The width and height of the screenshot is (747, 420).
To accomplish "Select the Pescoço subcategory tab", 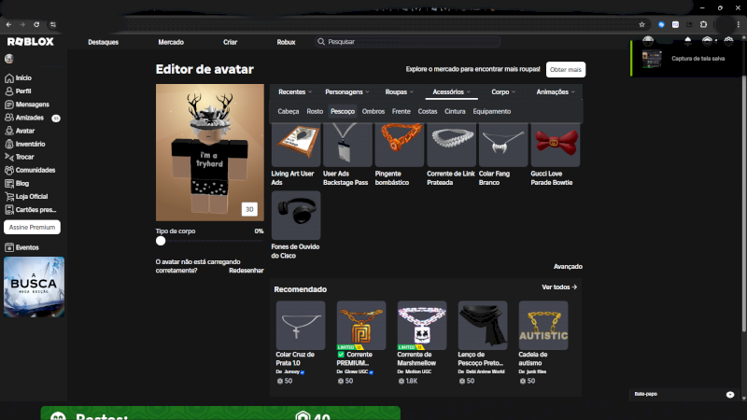I will click(343, 111).
